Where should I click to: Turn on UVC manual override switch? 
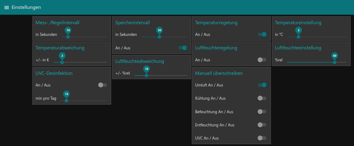pos(262,138)
